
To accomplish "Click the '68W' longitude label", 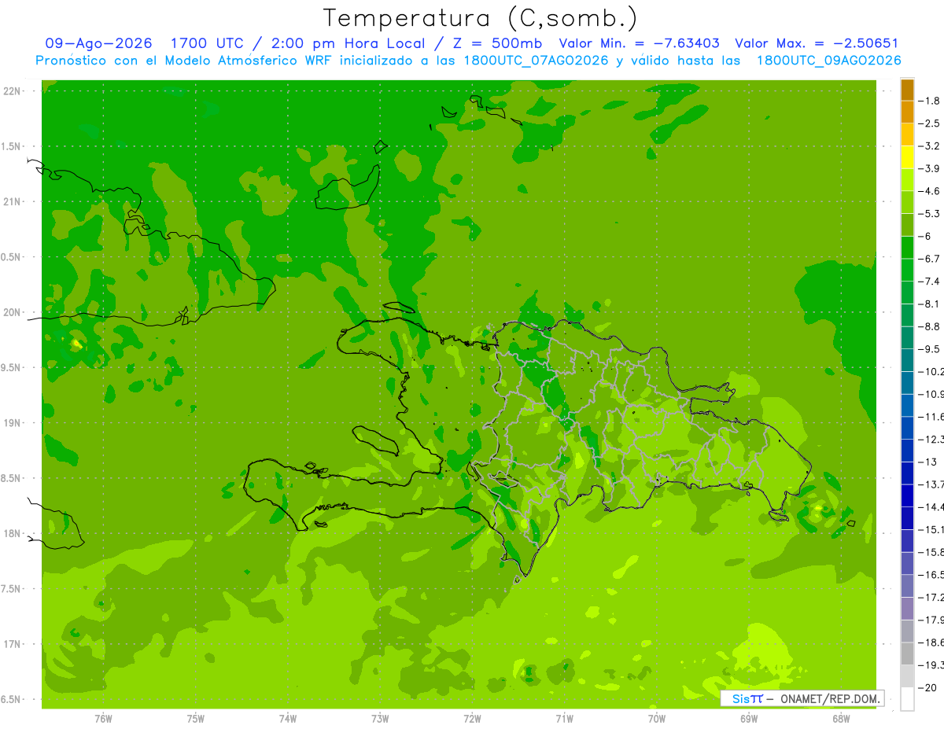I will coord(841,718).
